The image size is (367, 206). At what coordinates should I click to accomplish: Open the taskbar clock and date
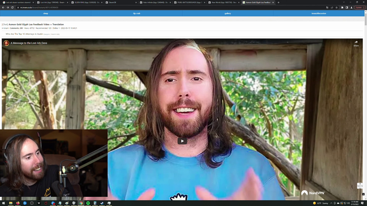[355, 203]
